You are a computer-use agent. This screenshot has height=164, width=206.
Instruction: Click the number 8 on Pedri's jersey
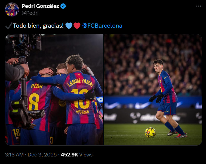coord(34,102)
